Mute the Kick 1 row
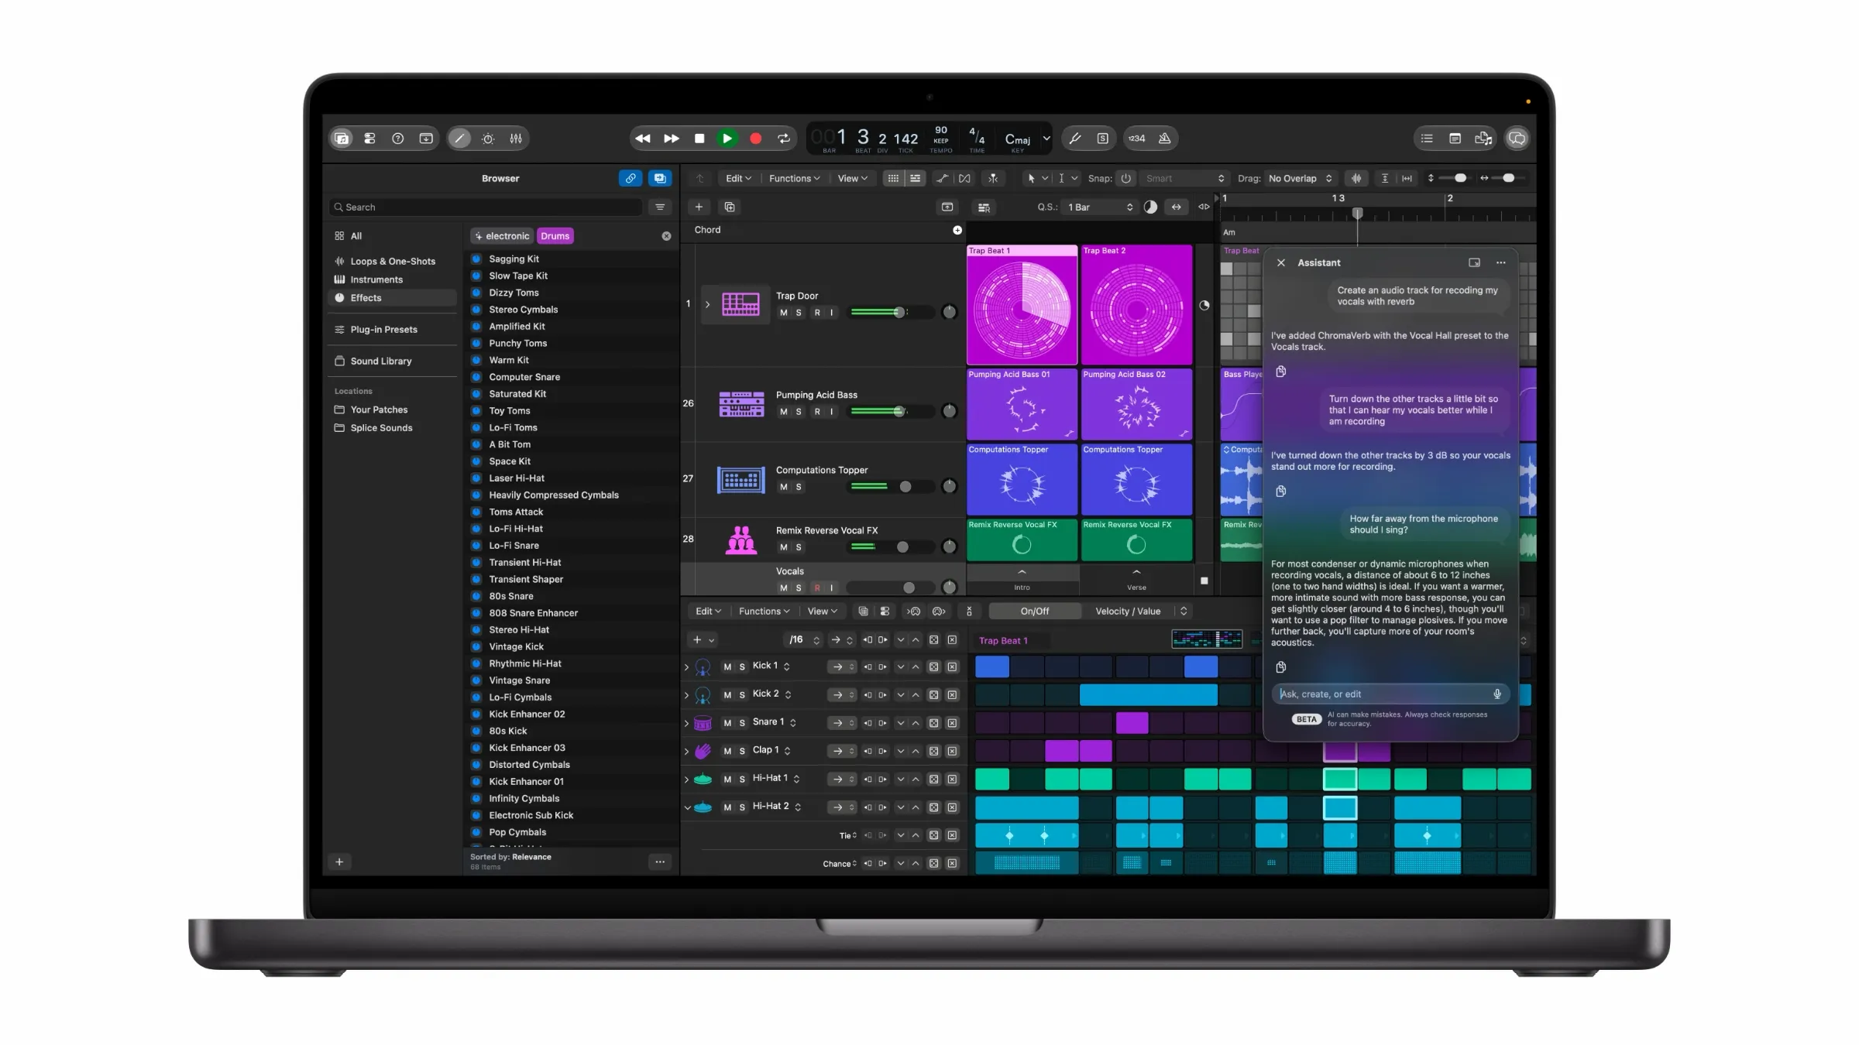 [x=727, y=667]
